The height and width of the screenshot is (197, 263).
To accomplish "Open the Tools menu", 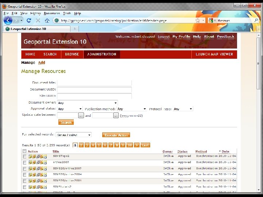I will (67, 13).
